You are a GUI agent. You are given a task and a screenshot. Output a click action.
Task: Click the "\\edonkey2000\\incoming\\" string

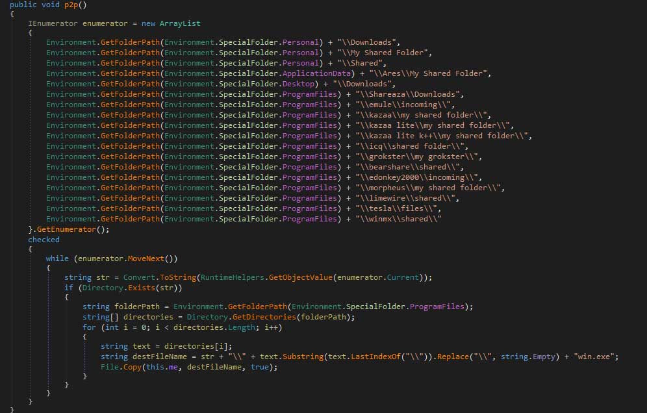[x=417, y=177]
